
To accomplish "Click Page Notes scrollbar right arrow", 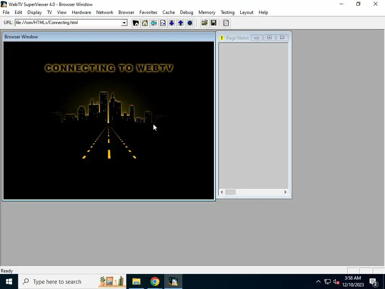I will pos(285,192).
